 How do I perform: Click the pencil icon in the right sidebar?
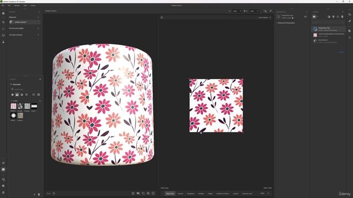[350, 21]
